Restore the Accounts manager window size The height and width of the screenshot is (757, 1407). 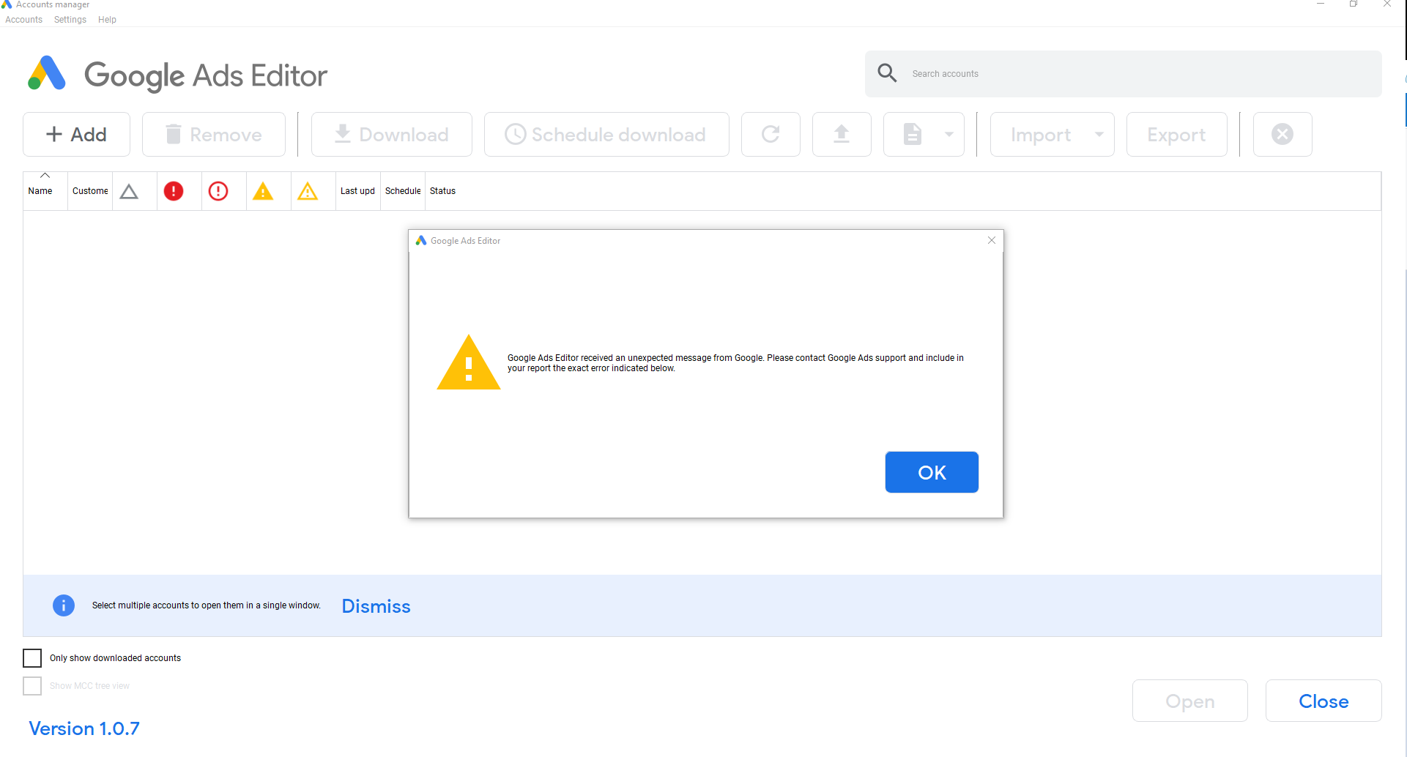1354,4
